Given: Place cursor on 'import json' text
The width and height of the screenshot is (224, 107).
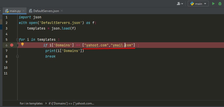Looking at the screenshot, I should click(30, 17).
